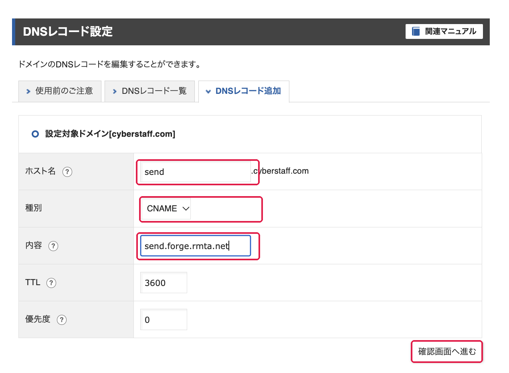Switch to the 使用前のご注意 tab

pyautogui.click(x=60, y=91)
